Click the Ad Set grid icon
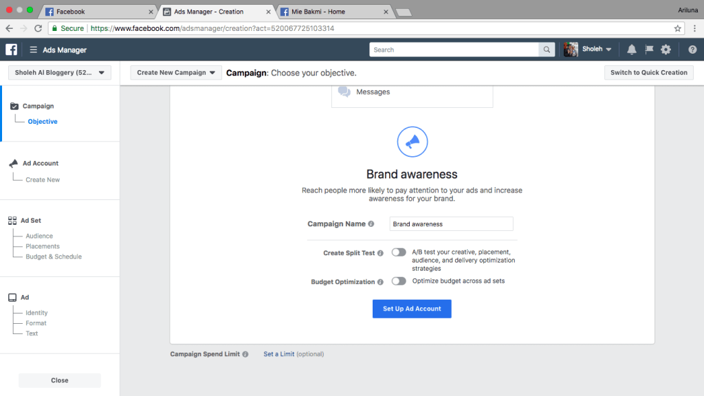704x396 pixels. (12, 221)
